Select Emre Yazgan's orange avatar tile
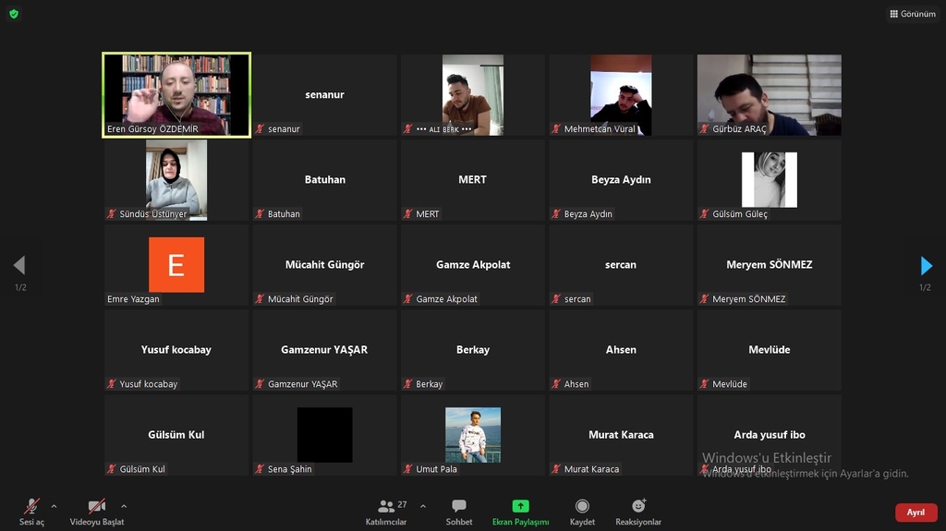The width and height of the screenshot is (946, 531). point(176,265)
